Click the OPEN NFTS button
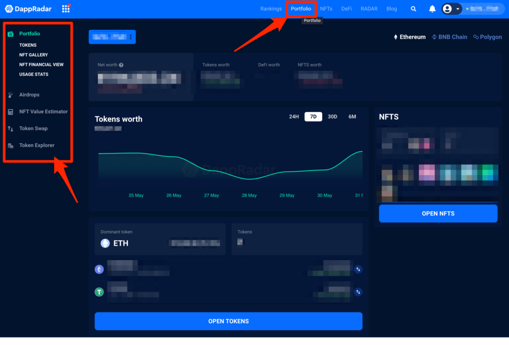The image size is (509, 345). pos(438,213)
